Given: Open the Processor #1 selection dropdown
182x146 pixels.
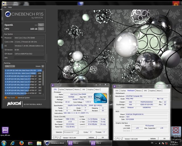Looking at the screenshot, I should pyautogui.click(x=71, y=132).
